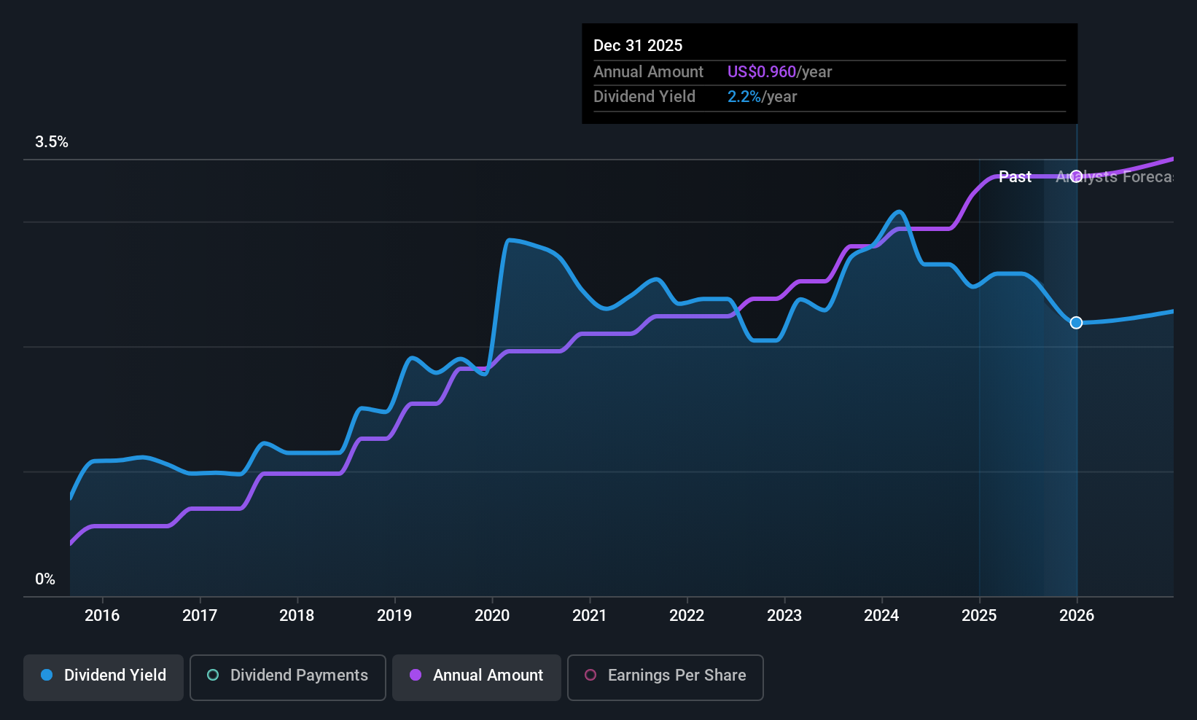Screen dimensions: 1197x720
Task: Enable the Dividend Payments series
Action: tap(288, 678)
